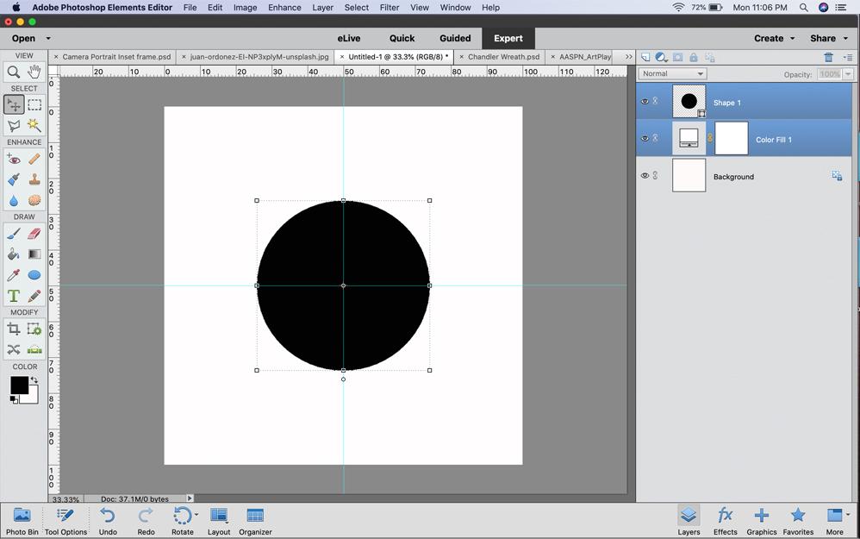Open the Photo Bin
Screen dimensions: 860x539
(22, 521)
